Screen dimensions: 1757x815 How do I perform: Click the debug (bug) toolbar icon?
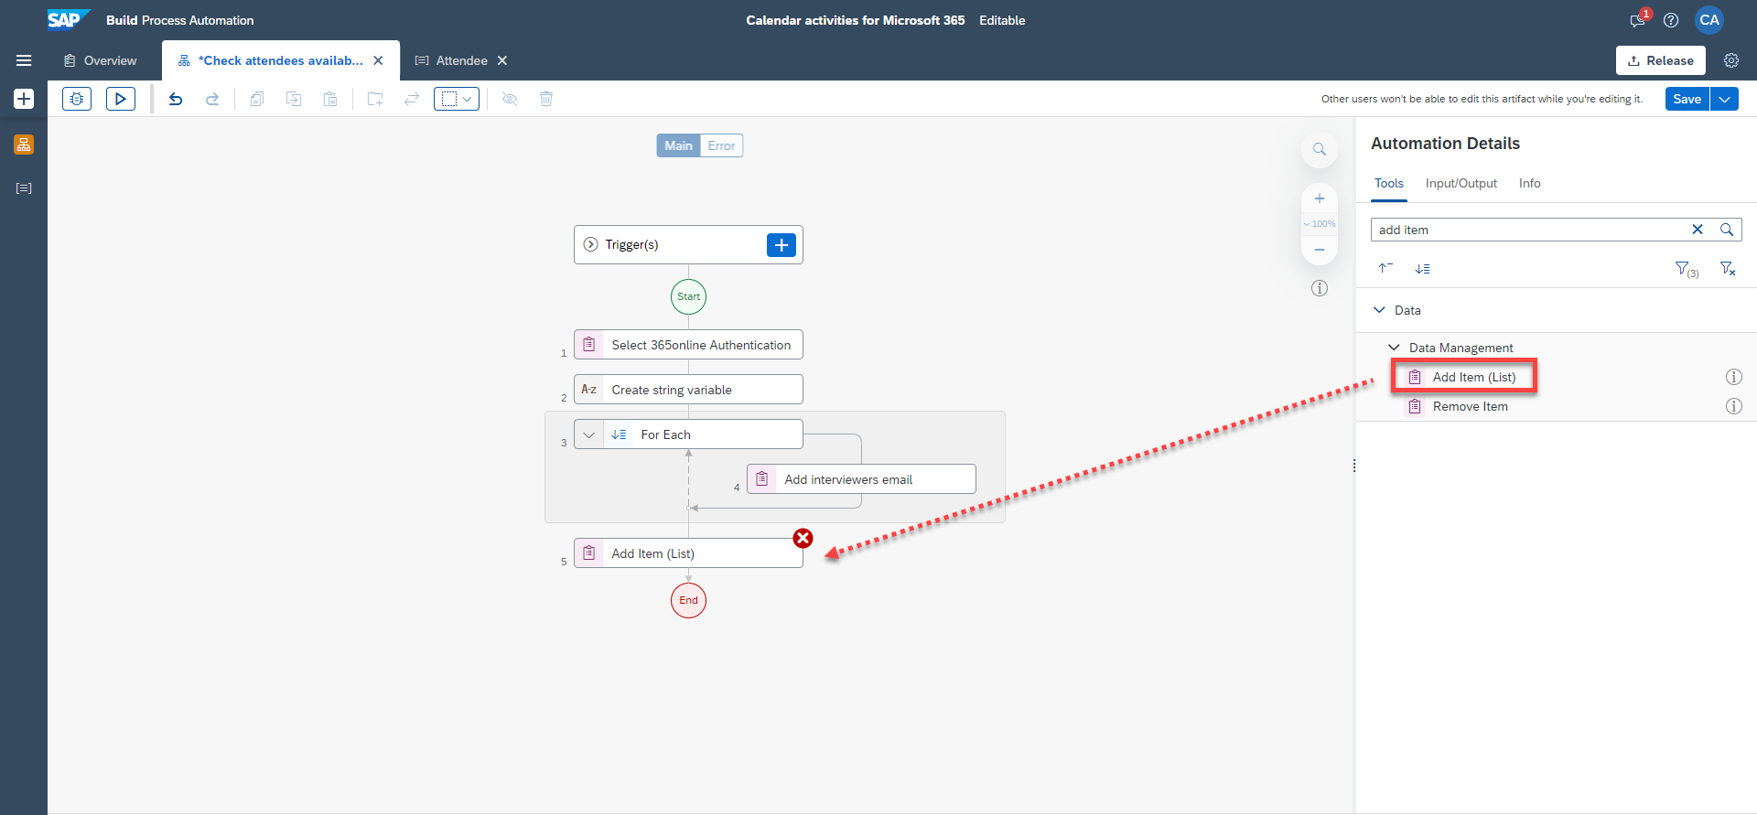tap(77, 99)
